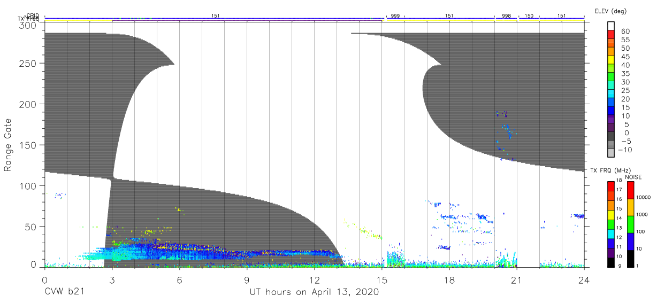The image size is (657, 303).
Task: Click the '17' label on TX FRQ scale
Action: [620, 190]
